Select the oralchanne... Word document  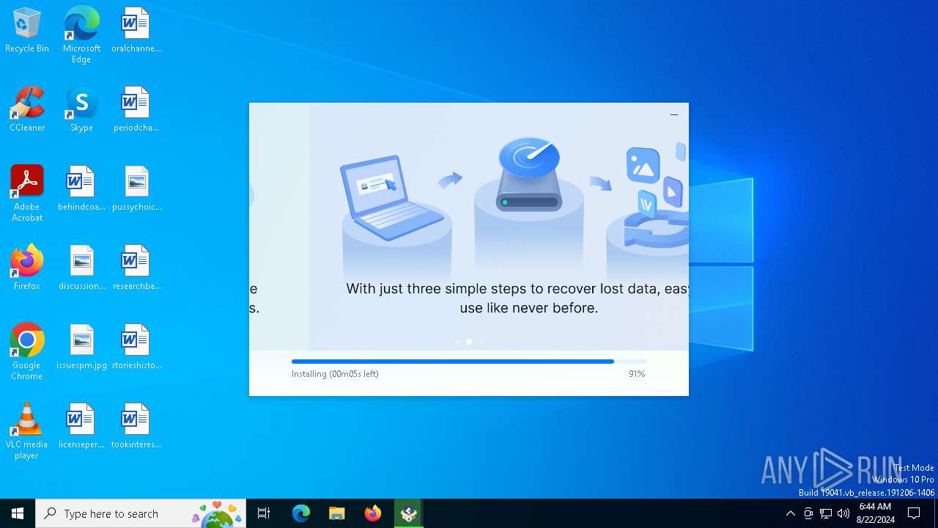point(136,31)
